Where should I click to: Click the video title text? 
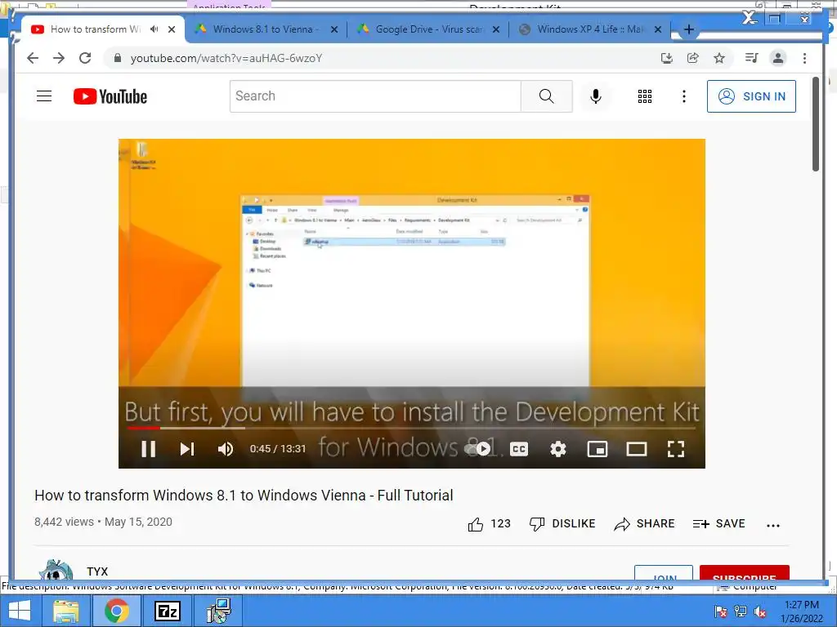[x=244, y=496]
